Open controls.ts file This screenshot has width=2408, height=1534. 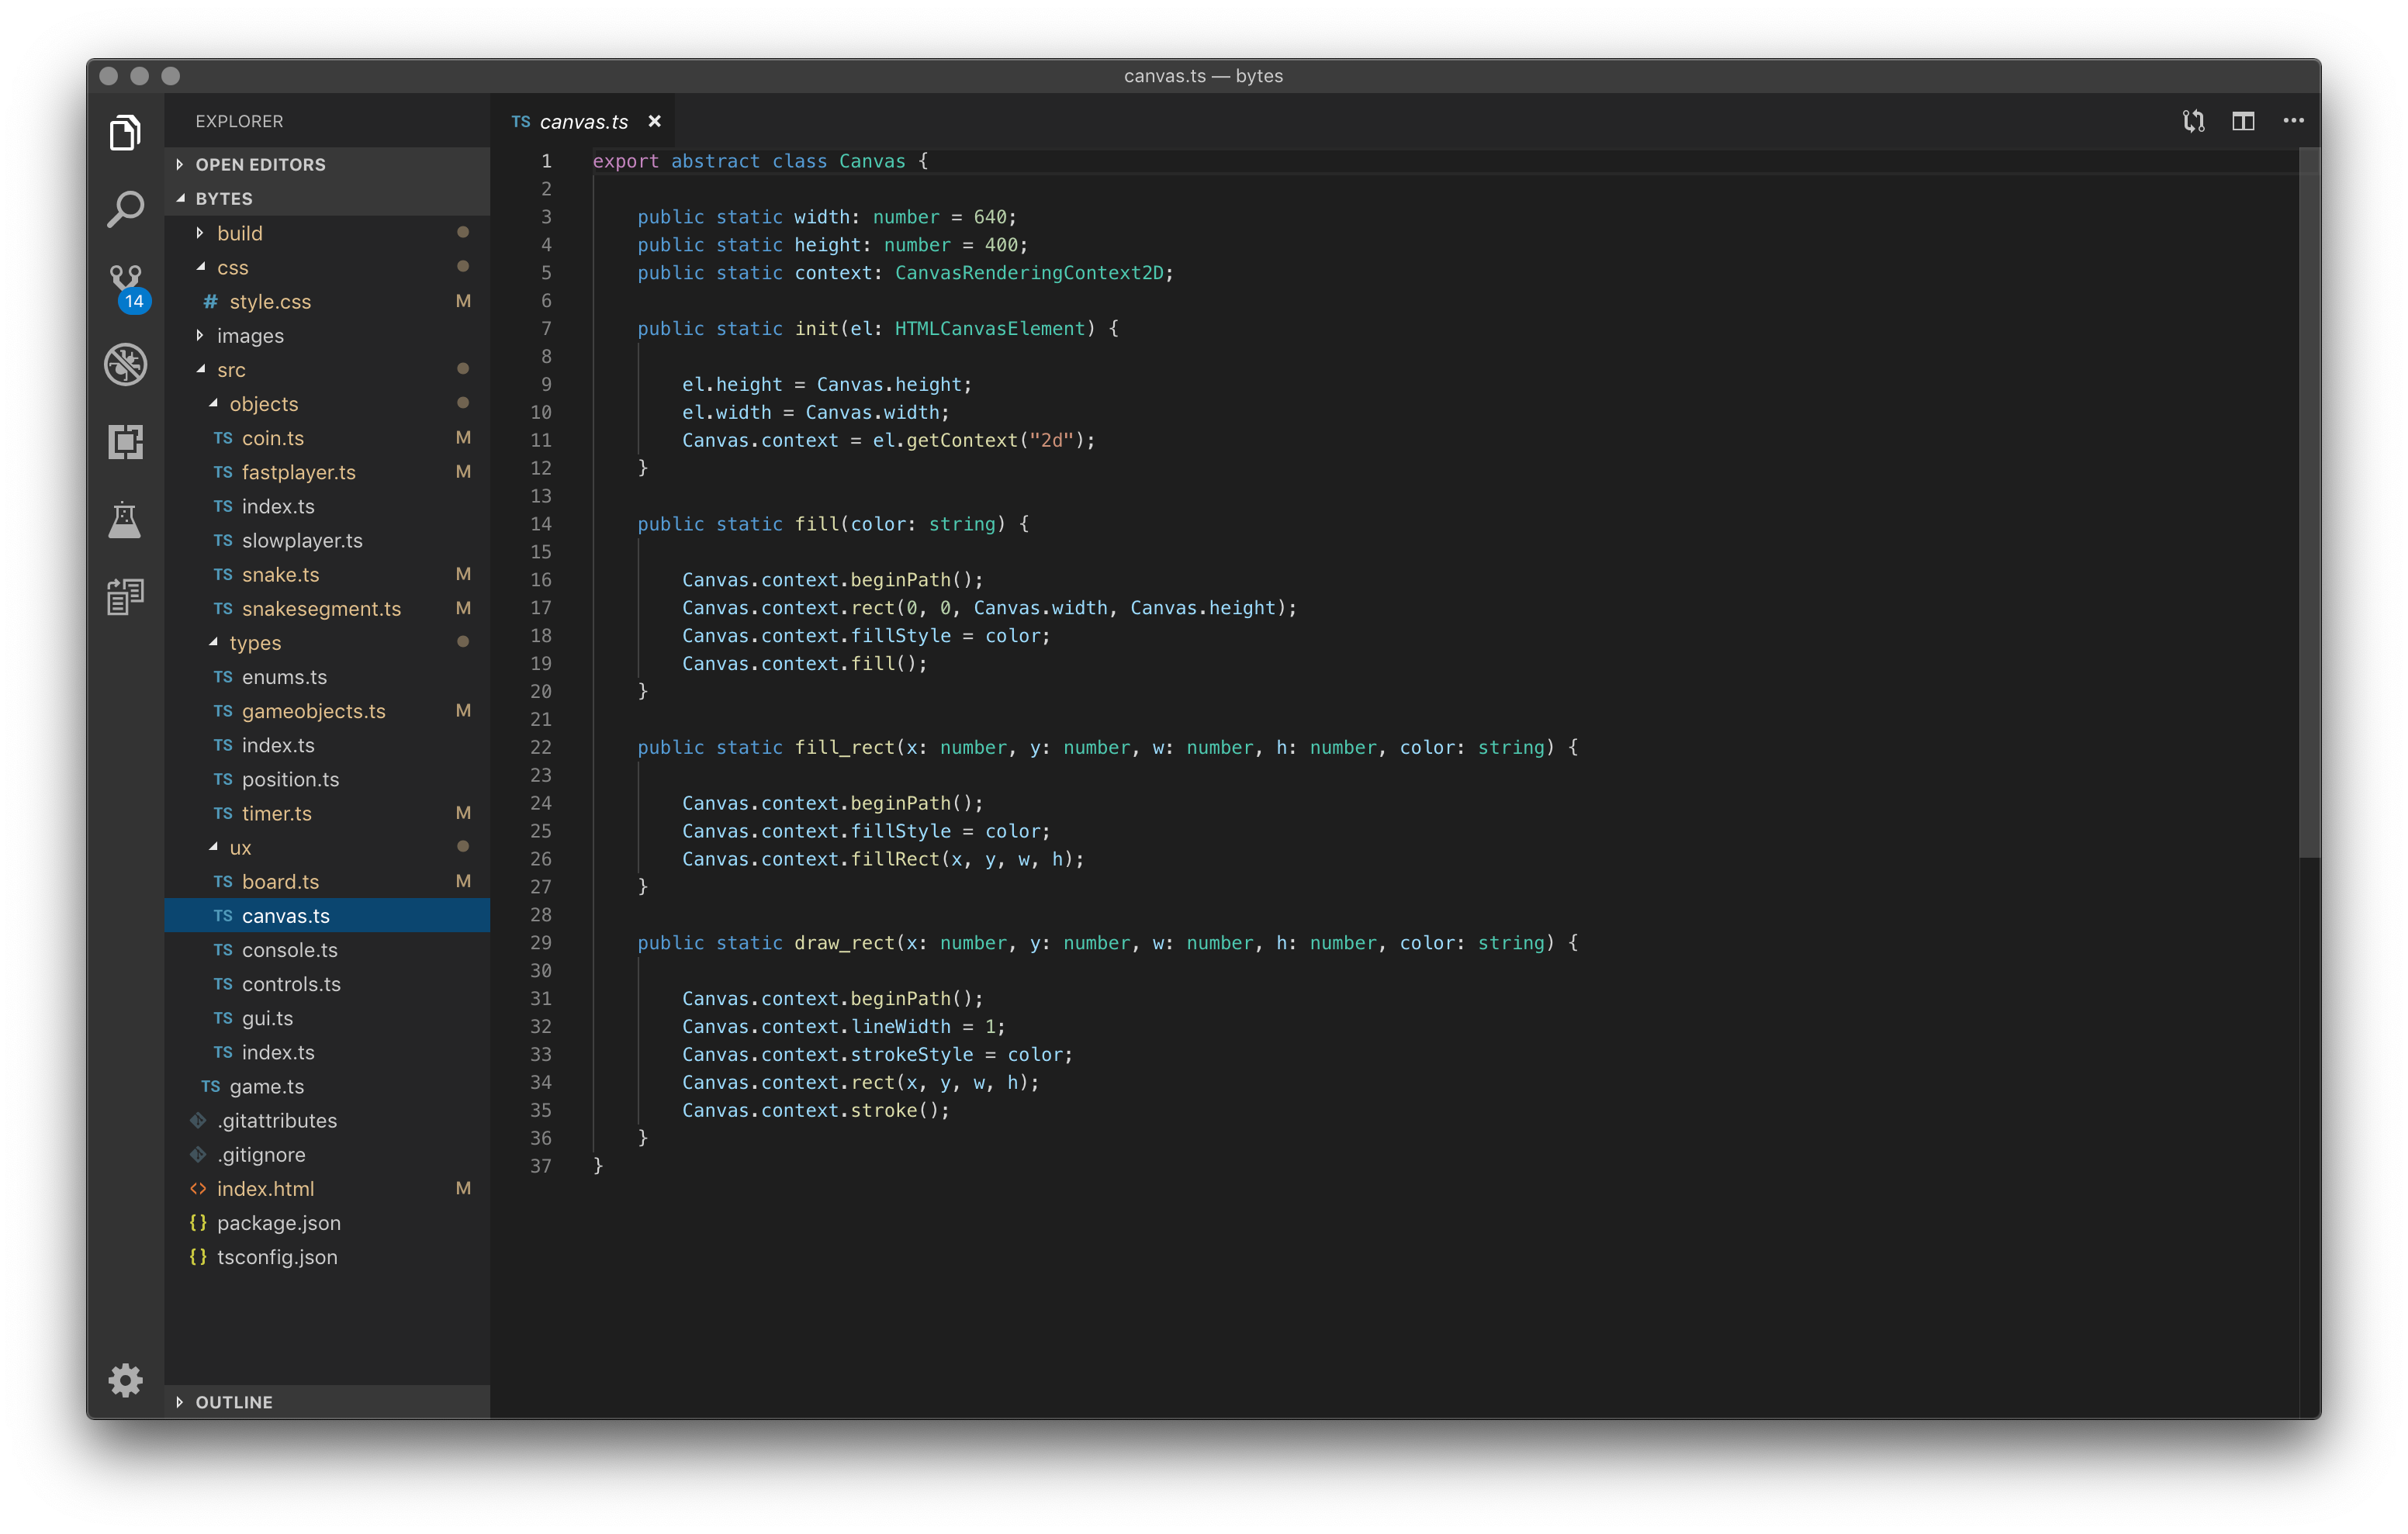tap(328, 983)
